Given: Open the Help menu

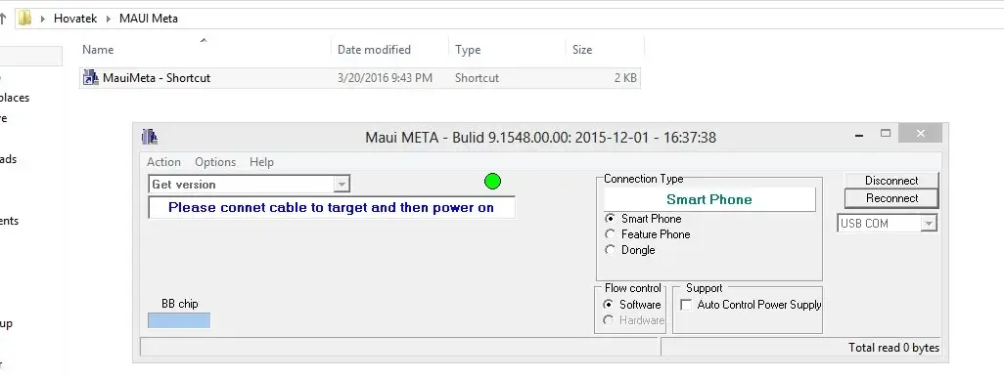Looking at the screenshot, I should tap(261, 162).
